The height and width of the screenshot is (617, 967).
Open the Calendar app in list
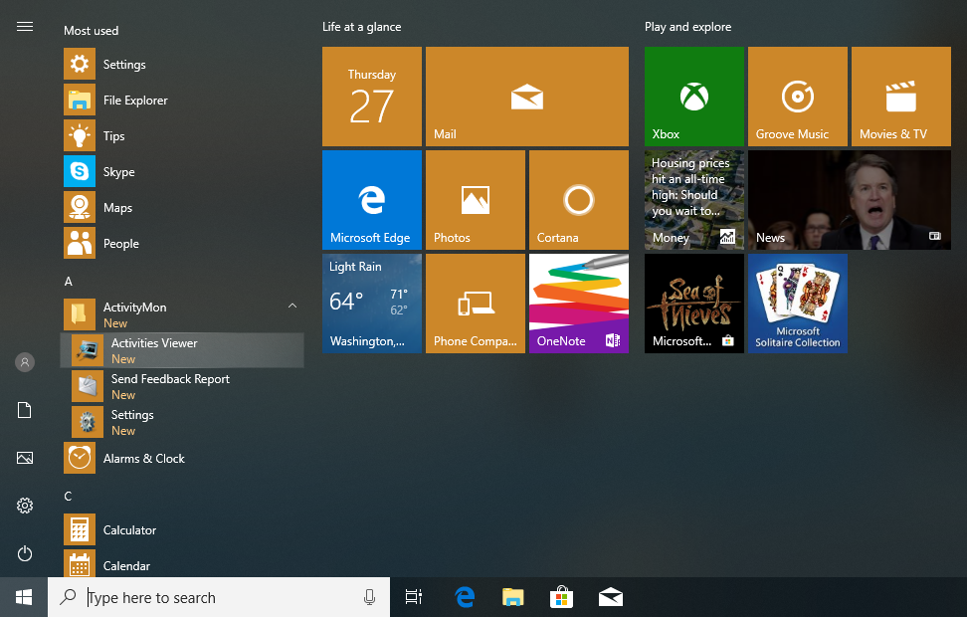click(x=183, y=564)
